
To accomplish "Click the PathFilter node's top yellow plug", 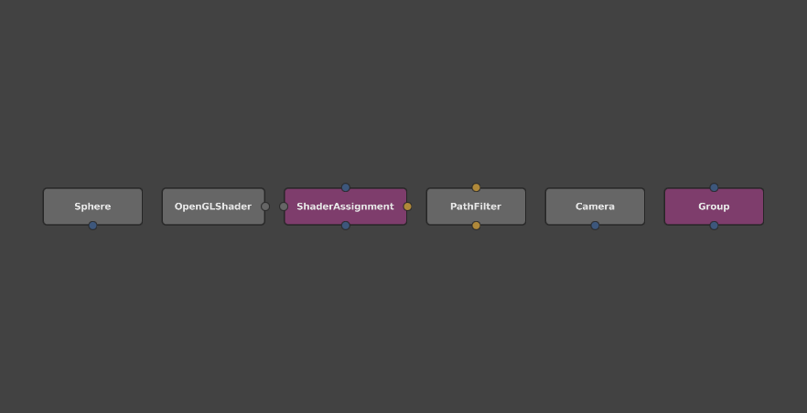I will tap(476, 187).
